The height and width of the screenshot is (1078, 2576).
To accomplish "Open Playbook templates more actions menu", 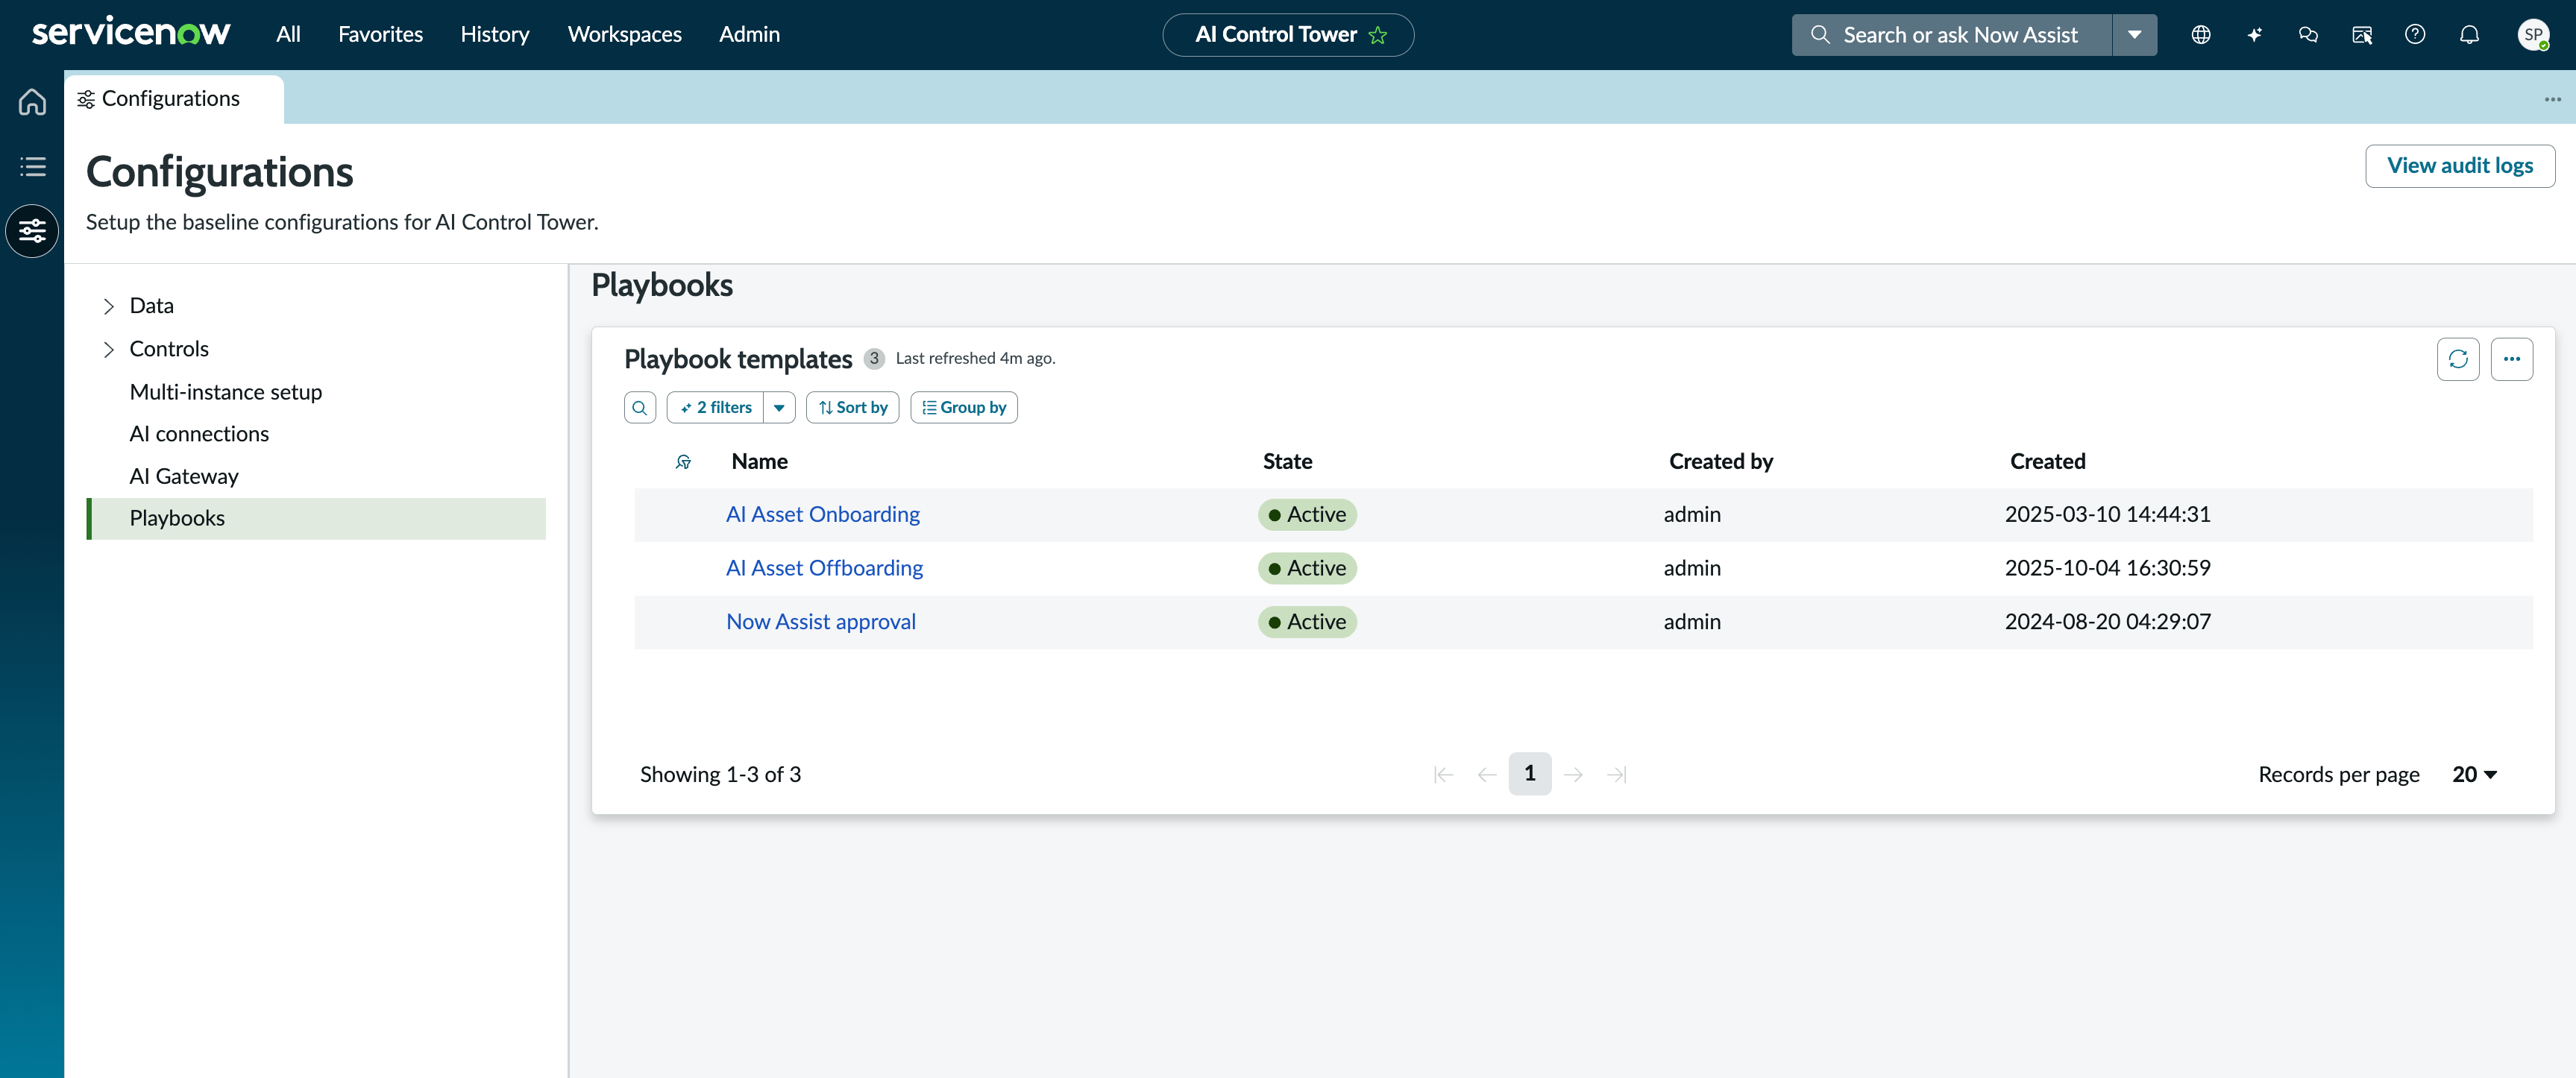I will point(2511,359).
